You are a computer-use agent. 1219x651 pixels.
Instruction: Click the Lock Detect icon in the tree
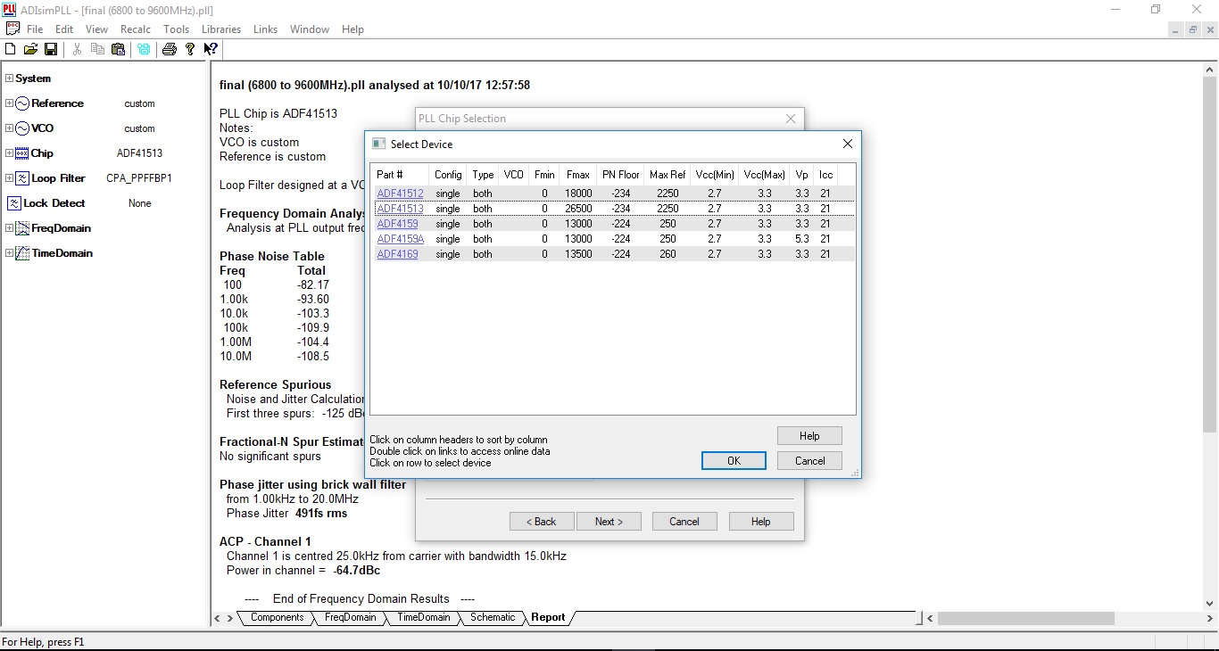(x=14, y=203)
